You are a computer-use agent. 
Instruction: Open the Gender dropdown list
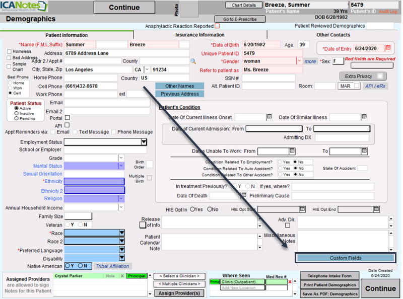(x=299, y=61)
